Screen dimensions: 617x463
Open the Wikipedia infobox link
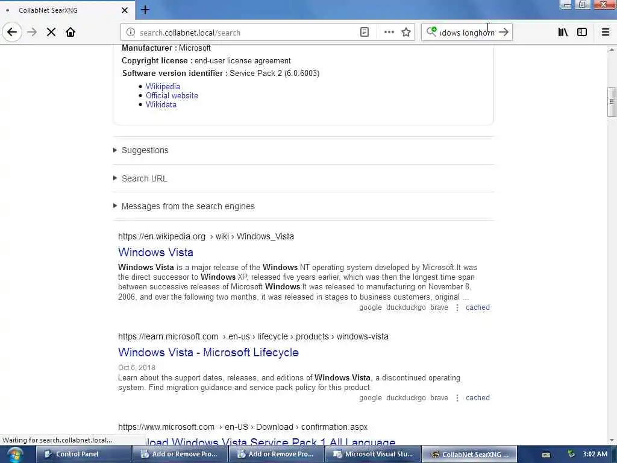[x=163, y=86]
